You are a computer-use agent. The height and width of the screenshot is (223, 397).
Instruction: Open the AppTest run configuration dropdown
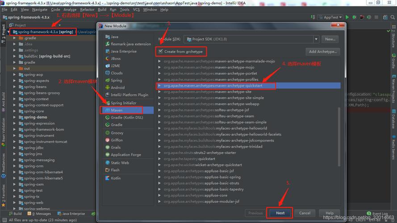click(330, 17)
